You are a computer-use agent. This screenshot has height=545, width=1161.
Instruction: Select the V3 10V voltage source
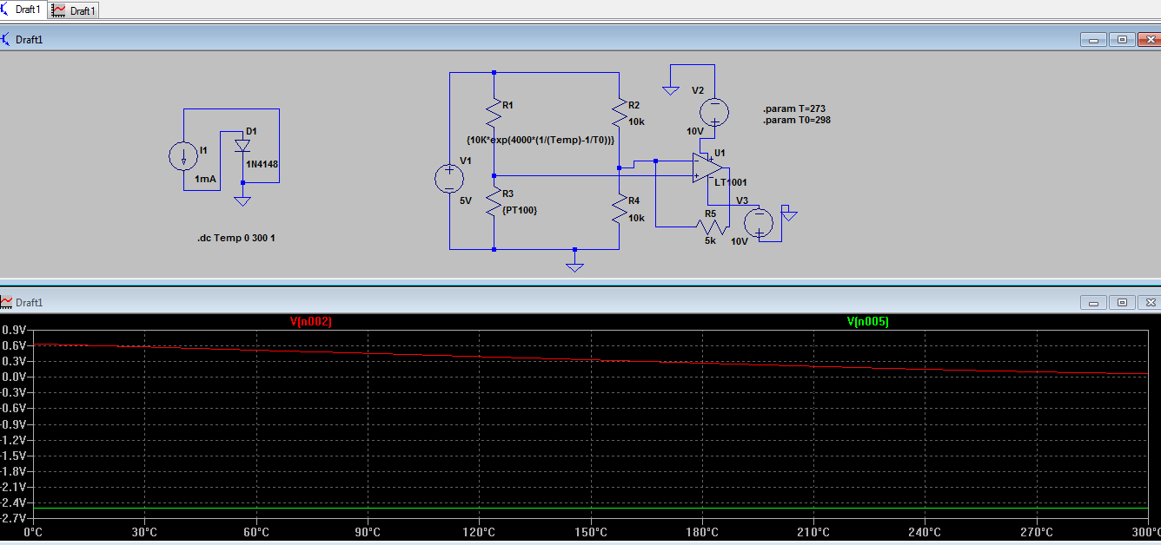pyautogui.click(x=760, y=222)
